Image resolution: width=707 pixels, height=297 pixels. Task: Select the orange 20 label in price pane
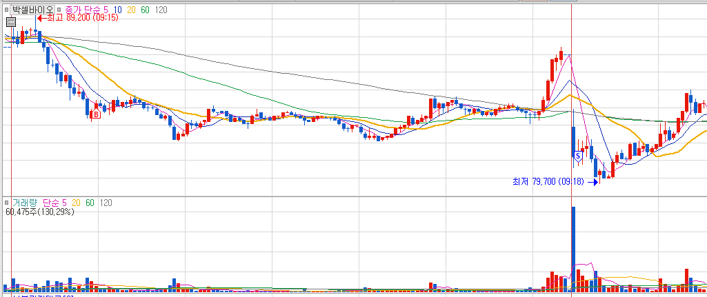coord(131,9)
